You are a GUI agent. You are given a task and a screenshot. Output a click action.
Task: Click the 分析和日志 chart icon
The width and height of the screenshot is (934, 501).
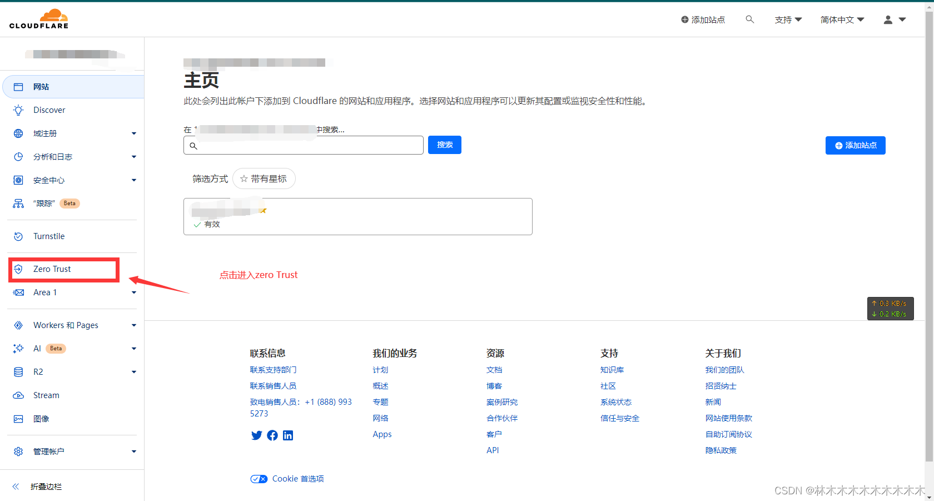(18, 157)
